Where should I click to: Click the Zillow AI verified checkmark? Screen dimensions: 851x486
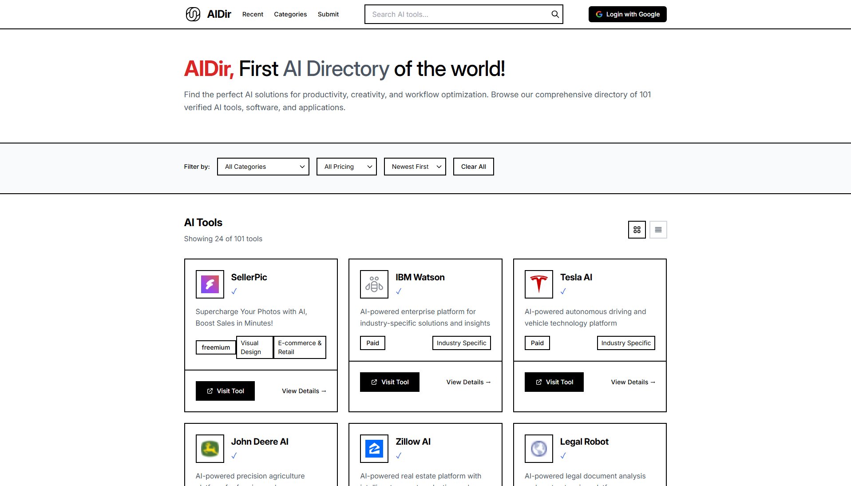[399, 456]
